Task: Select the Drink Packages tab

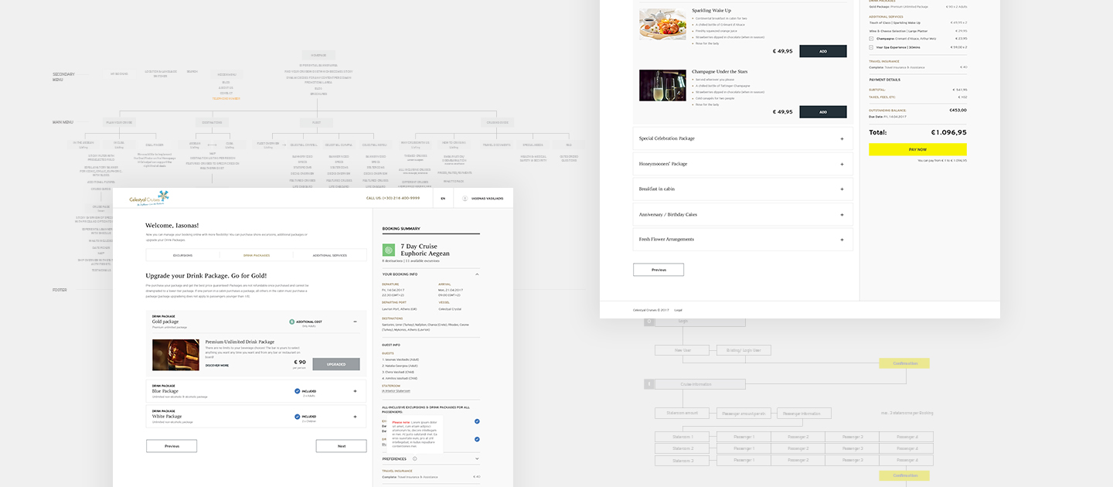Action: (x=257, y=255)
